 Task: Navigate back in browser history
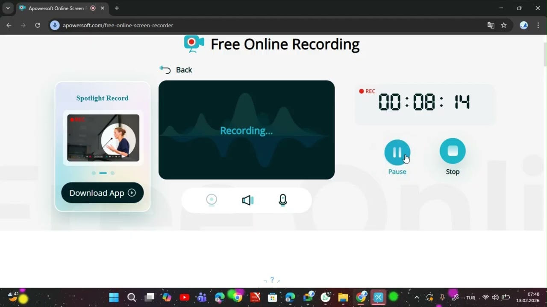[x=9, y=25]
